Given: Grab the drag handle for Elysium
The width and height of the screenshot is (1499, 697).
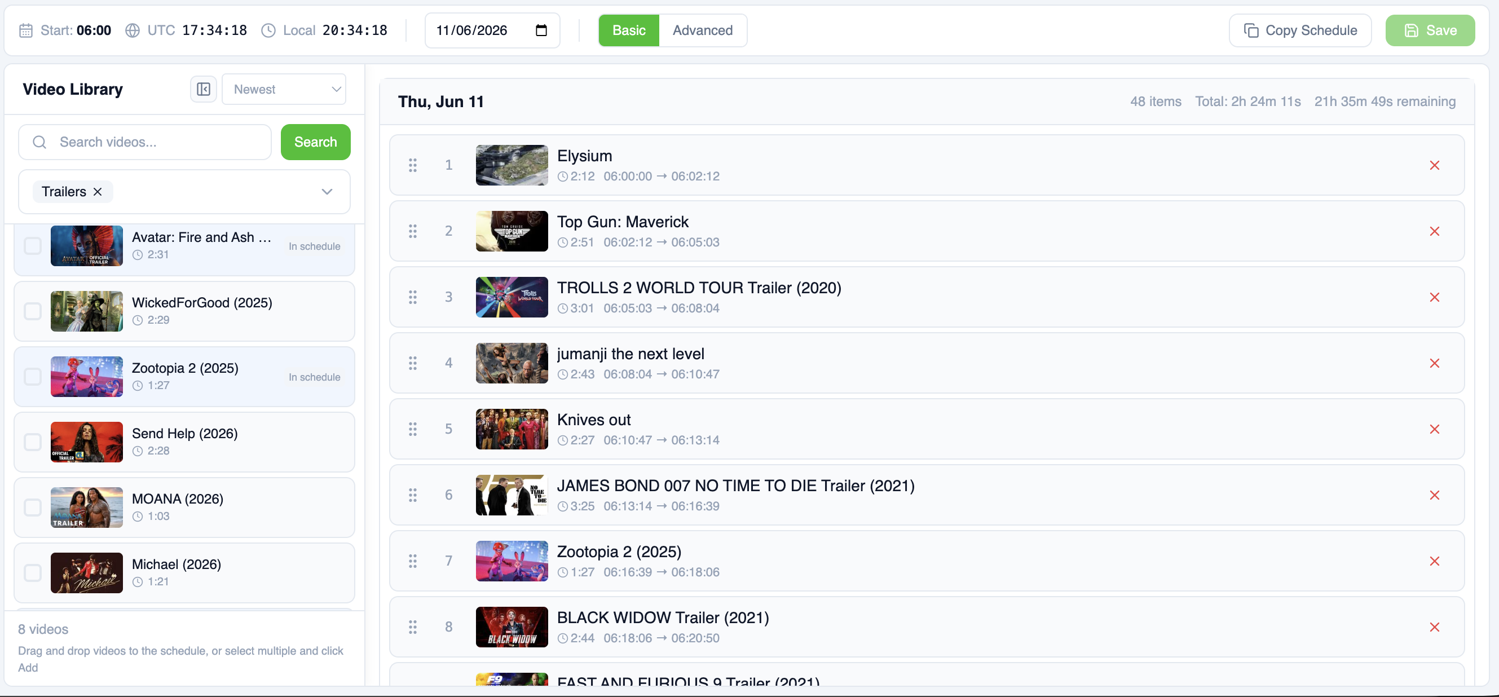Looking at the screenshot, I should pos(413,165).
